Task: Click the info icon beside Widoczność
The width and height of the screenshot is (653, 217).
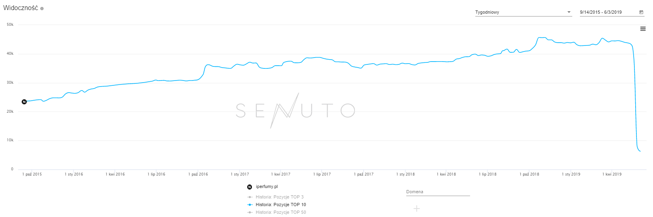Action: 42,8
